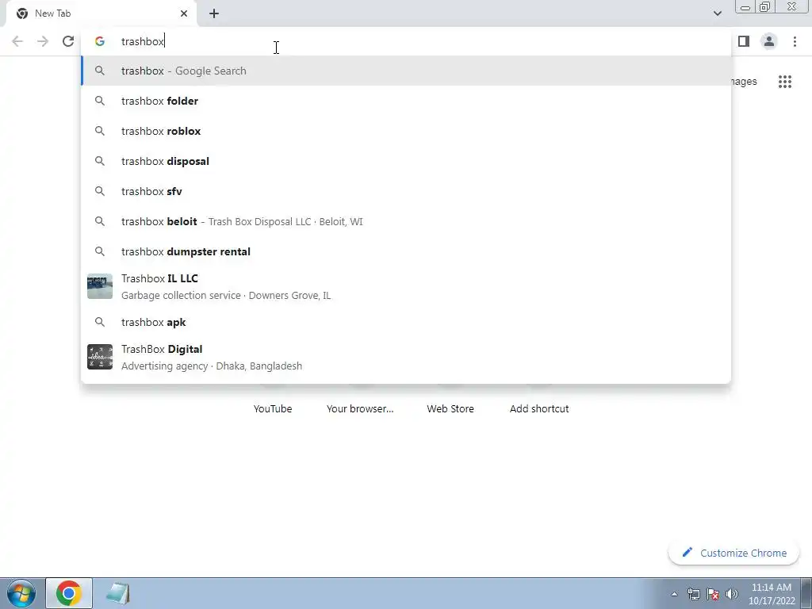Open the Action Center flag icon
Screen dimensions: 812x609
pos(713,594)
